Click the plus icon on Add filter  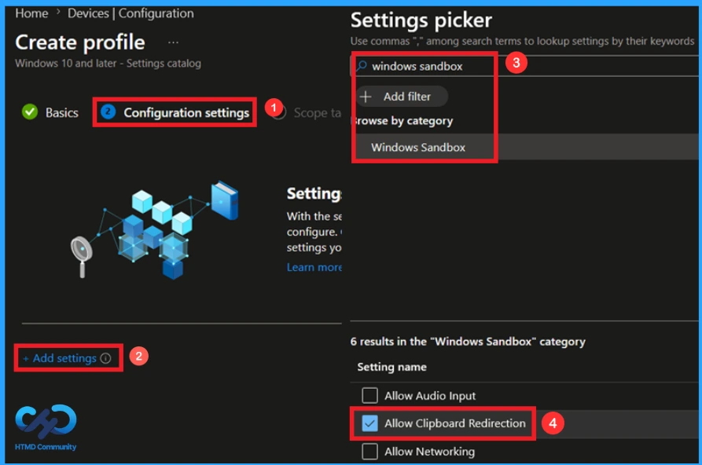[x=366, y=97]
